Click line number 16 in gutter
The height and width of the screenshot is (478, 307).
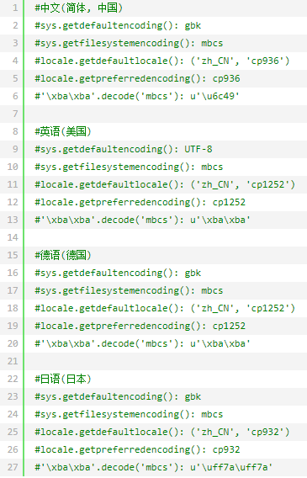(x=13, y=273)
